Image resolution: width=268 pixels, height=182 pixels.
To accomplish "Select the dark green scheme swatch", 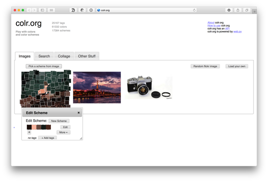I will click(x=44, y=127).
